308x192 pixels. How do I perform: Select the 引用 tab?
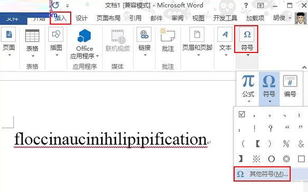pyautogui.click(x=135, y=18)
